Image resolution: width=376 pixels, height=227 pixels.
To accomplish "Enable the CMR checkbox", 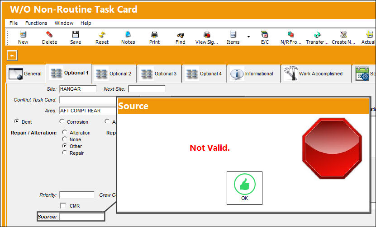I will click(63, 205).
